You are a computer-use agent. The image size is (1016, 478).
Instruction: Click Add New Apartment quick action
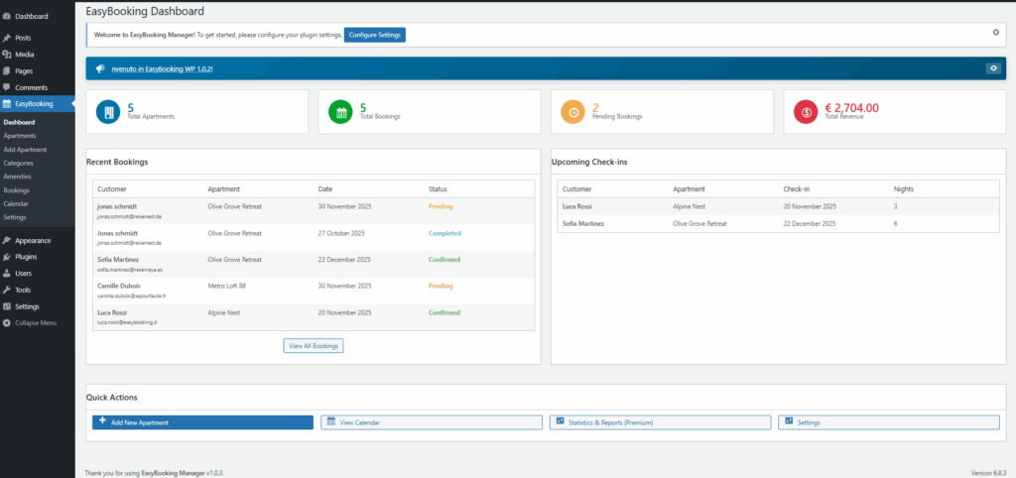[202, 422]
